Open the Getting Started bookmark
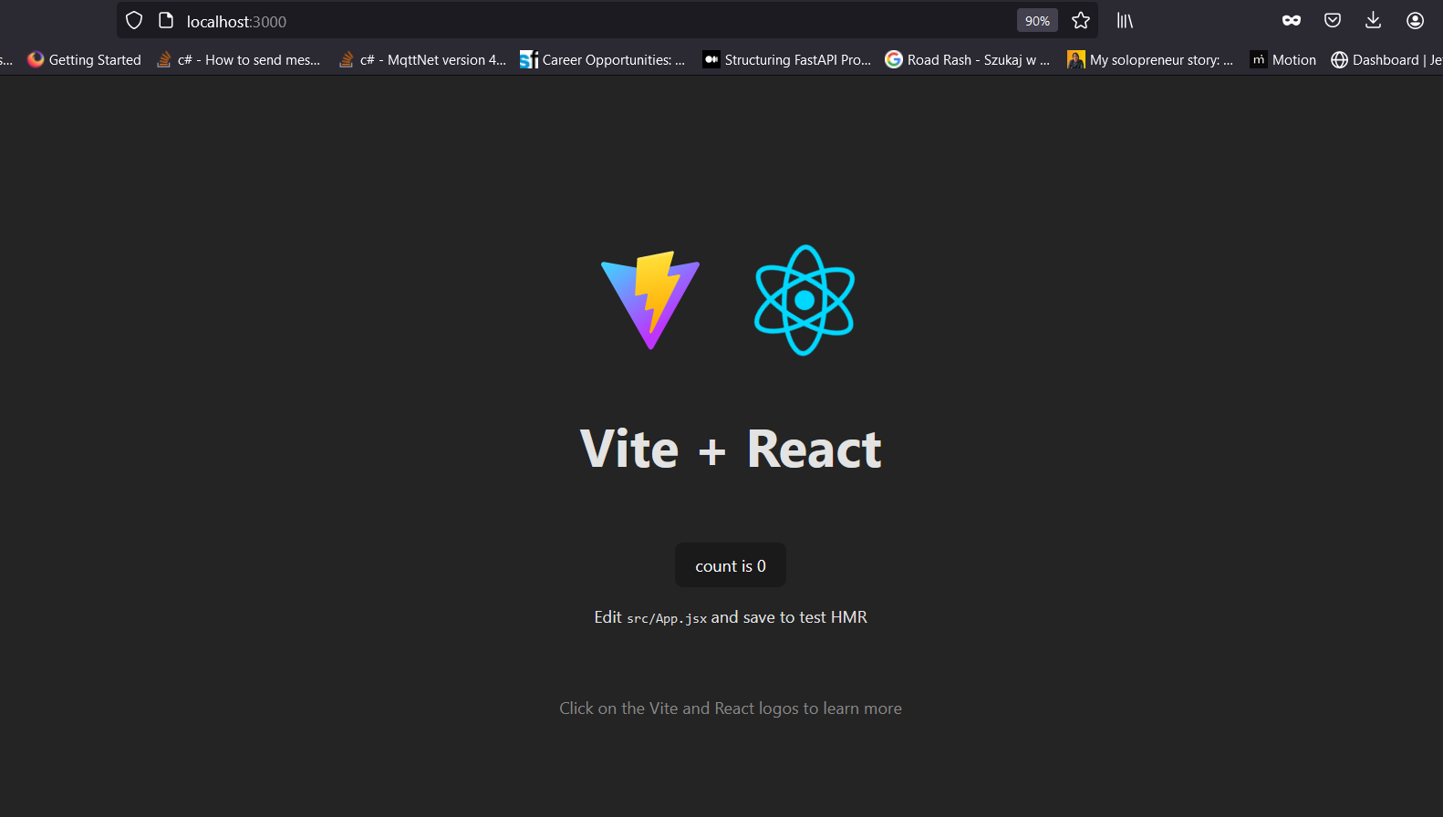Image resolution: width=1443 pixels, height=817 pixels. coord(85,59)
